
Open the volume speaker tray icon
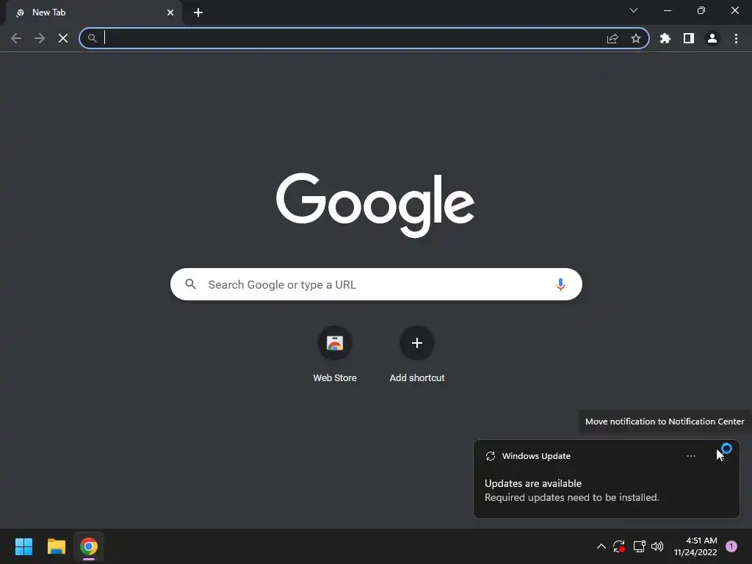coord(657,546)
